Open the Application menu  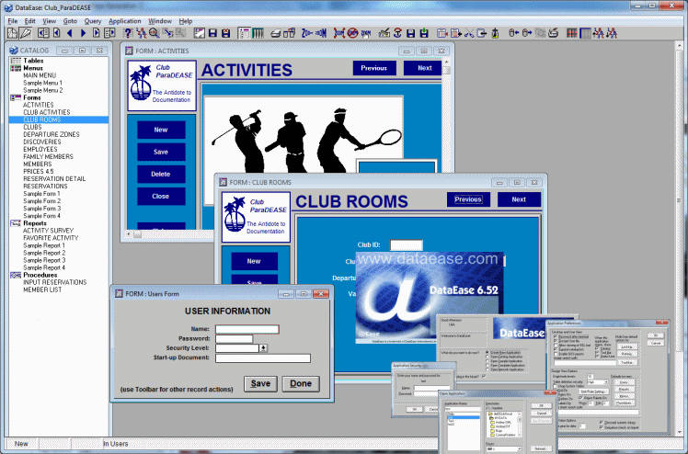(124, 21)
